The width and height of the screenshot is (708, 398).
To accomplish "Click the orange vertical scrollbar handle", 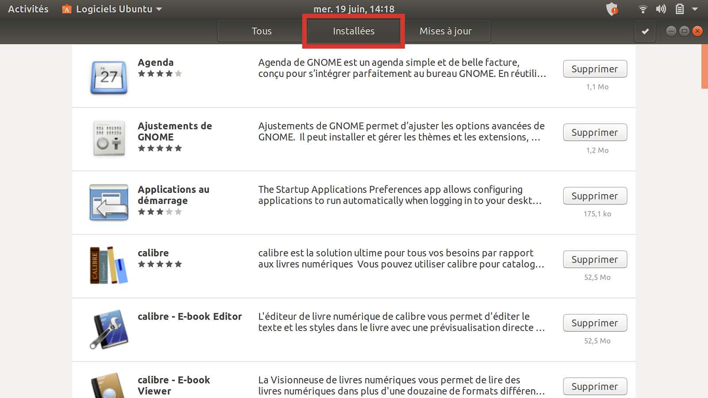I will pyautogui.click(x=704, y=66).
